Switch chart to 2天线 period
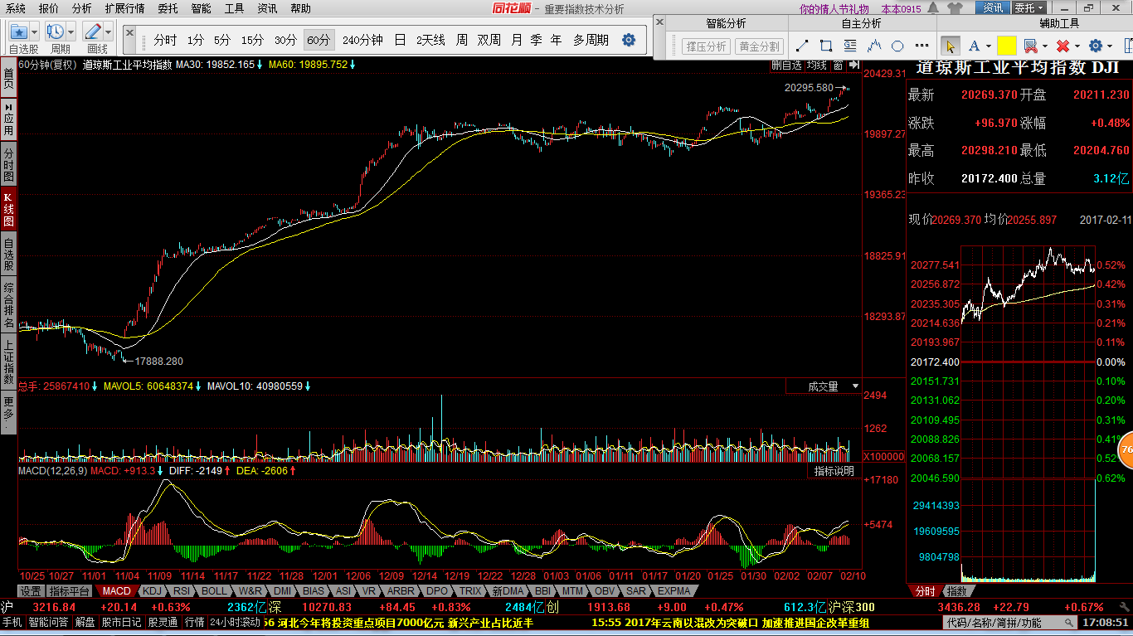 (430, 40)
